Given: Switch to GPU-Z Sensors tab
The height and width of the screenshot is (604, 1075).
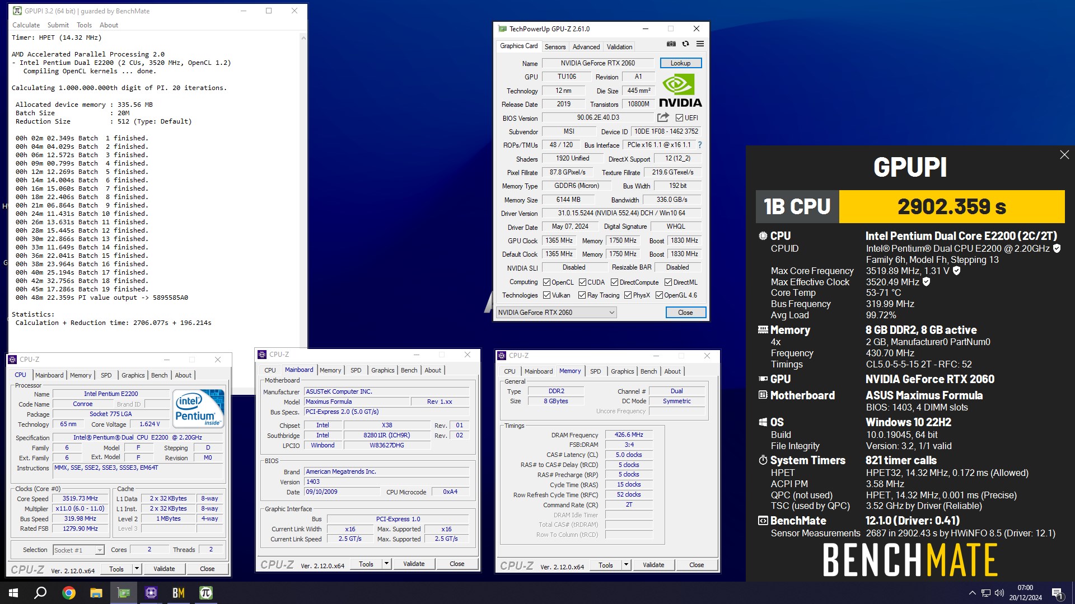Looking at the screenshot, I should pos(555,47).
